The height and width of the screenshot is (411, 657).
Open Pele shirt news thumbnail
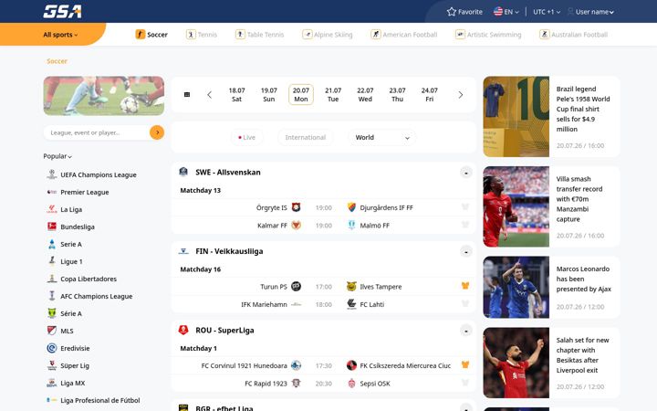516,117
